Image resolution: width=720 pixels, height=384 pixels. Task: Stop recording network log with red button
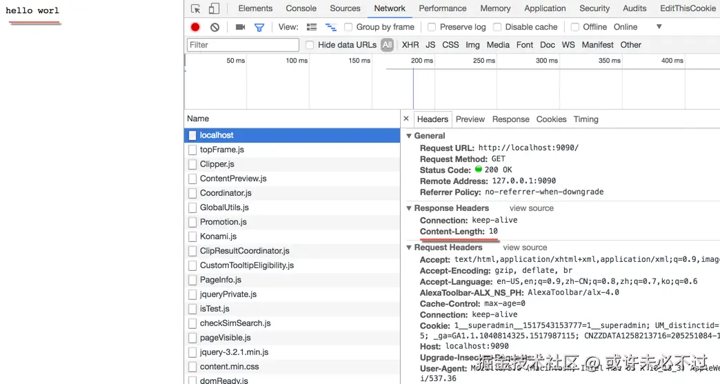click(195, 27)
